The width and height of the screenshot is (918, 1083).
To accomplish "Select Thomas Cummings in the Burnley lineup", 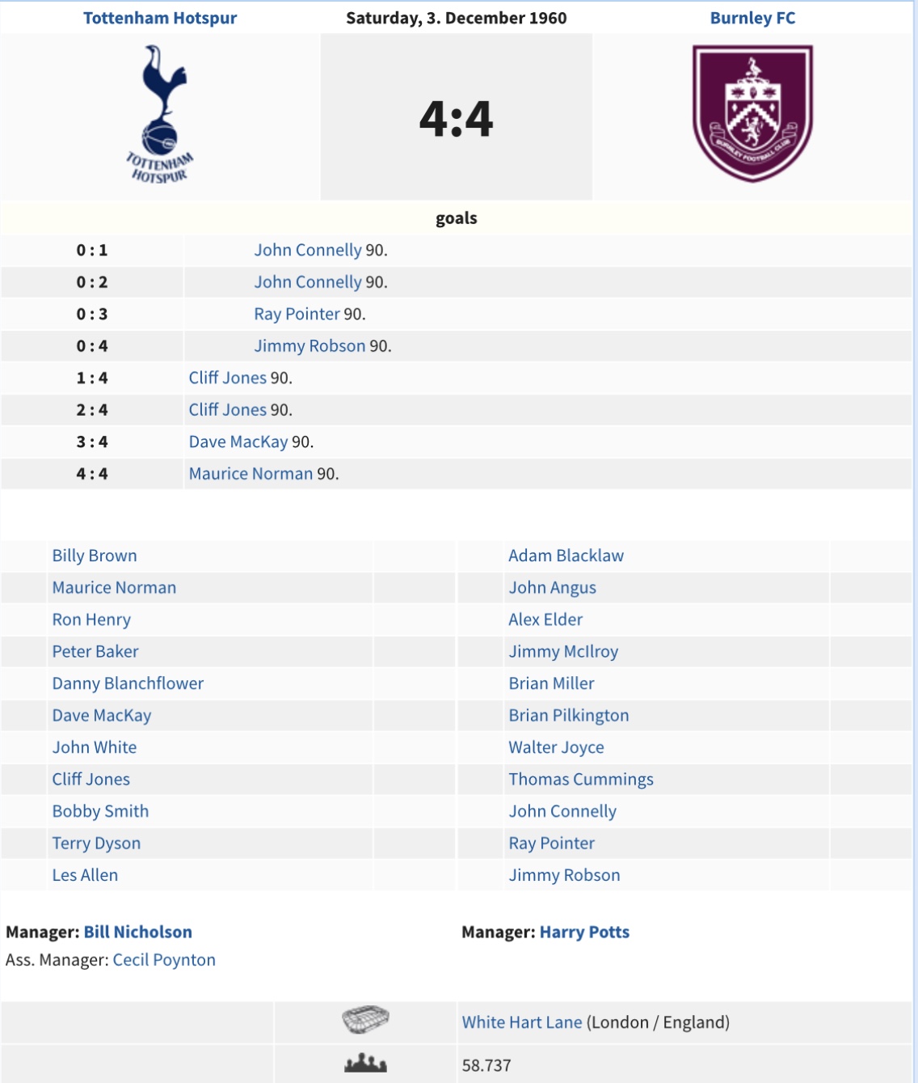I will coord(581,780).
